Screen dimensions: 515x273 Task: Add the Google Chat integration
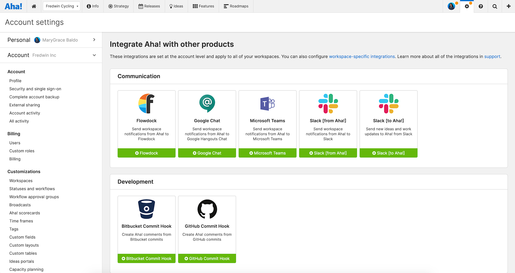(207, 153)
